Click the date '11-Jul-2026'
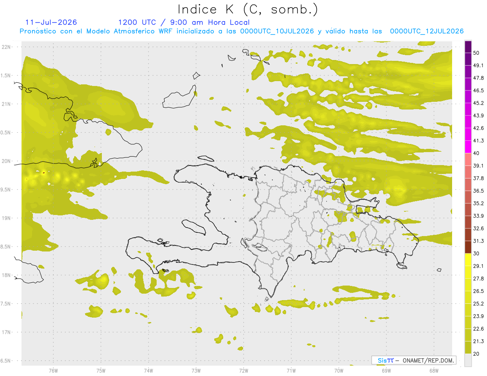Image resolution: width=487 pixels, height=376 pixels. (51, 22)
